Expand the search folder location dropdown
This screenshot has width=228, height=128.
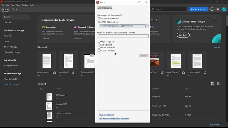point(147,26)
